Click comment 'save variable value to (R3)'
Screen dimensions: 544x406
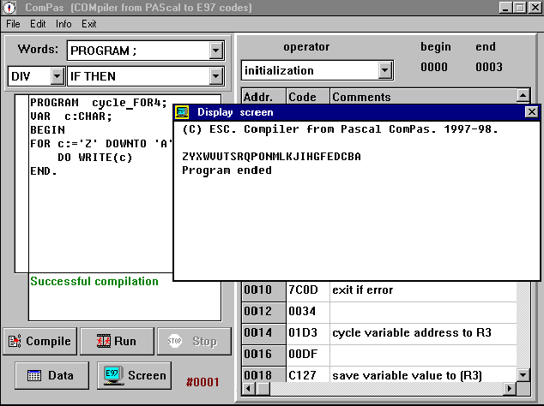[x=407, y=375]
